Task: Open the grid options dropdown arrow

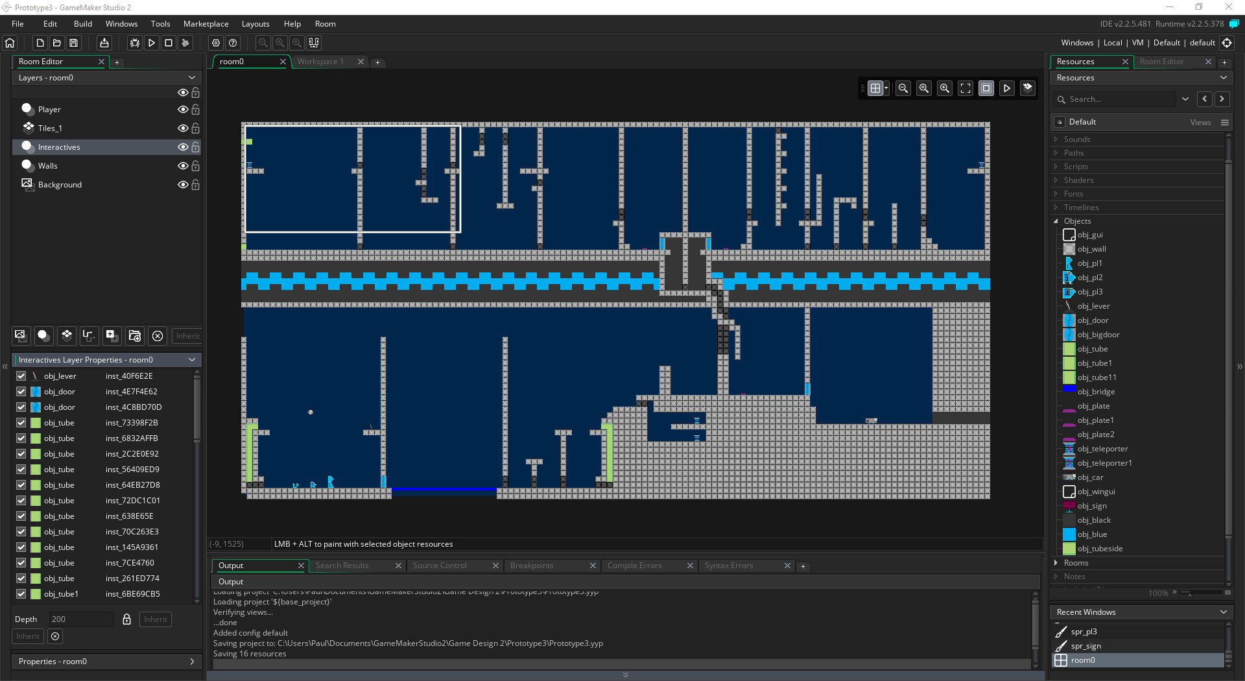Action: (886, 88)
